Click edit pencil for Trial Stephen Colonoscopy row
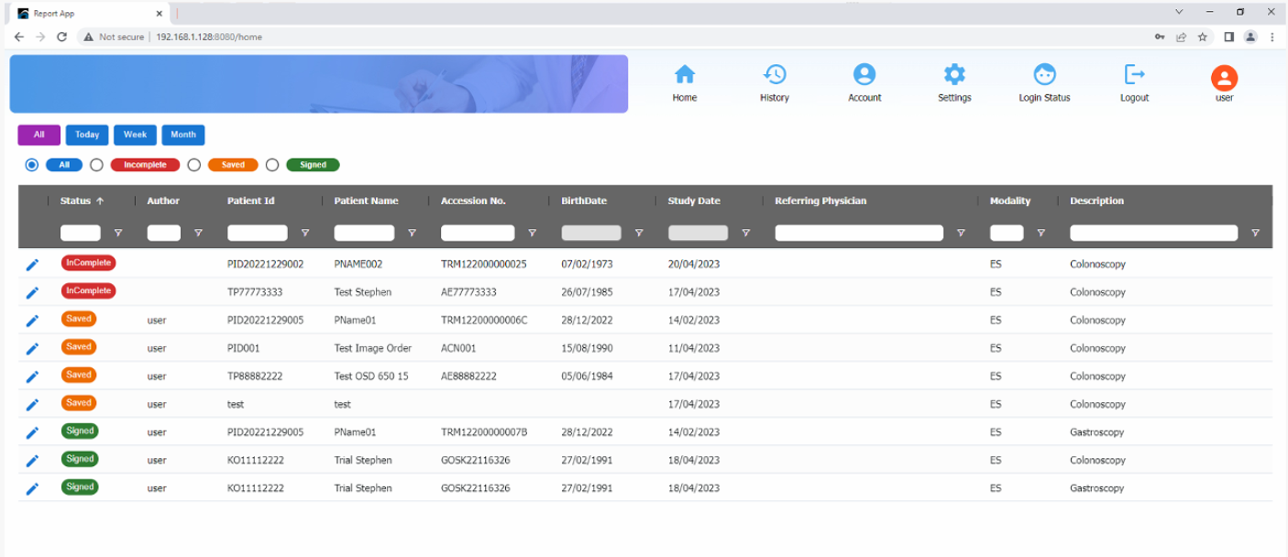1288x557 pixels. pos(32,461)
